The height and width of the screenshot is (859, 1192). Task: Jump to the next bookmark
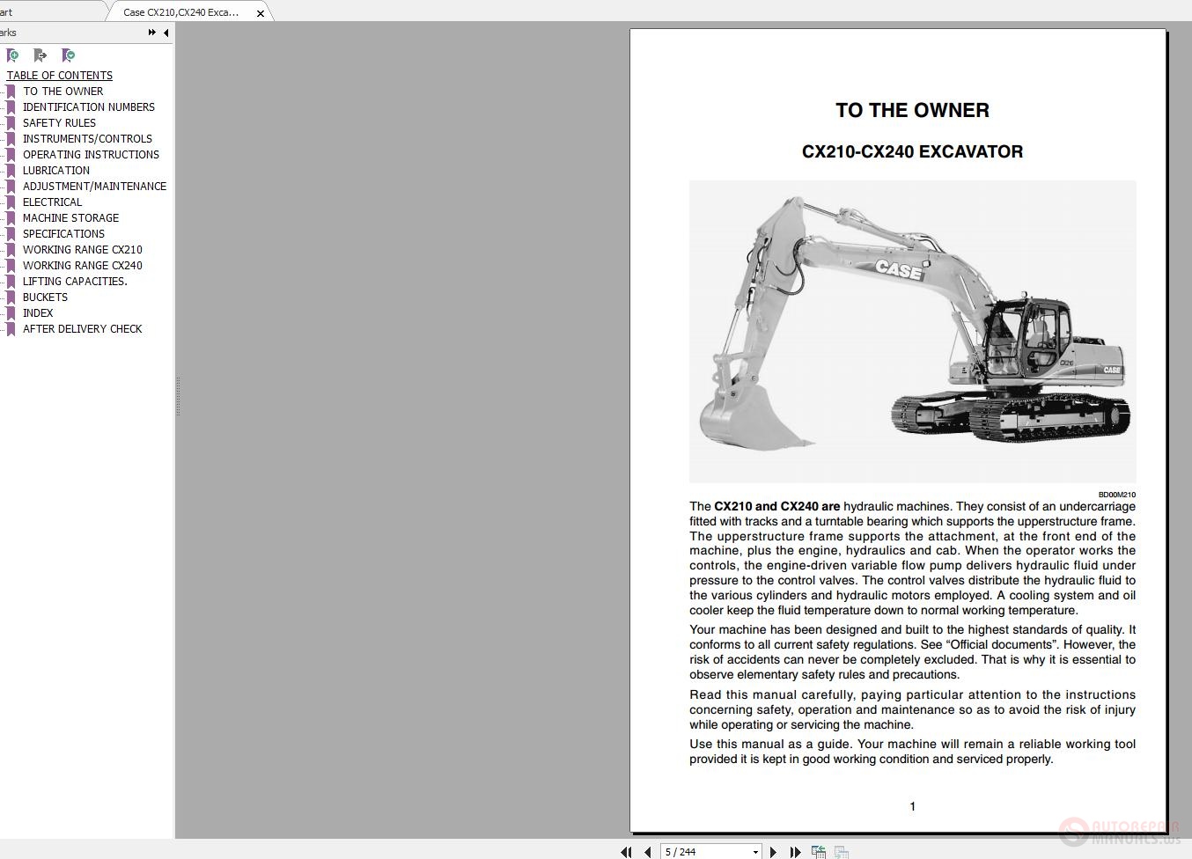[40, 55]
